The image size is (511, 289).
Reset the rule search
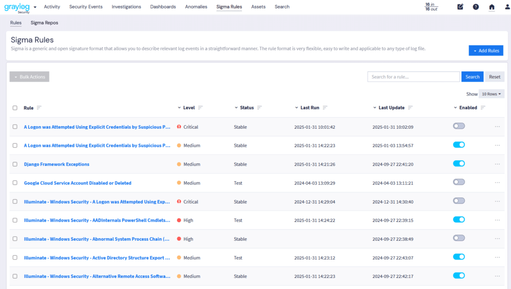click(495, 76)
